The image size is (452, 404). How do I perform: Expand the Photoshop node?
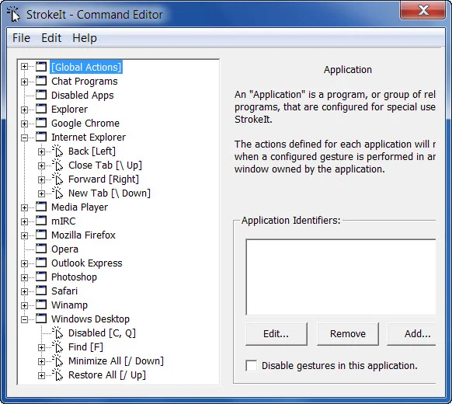[25, 277]
